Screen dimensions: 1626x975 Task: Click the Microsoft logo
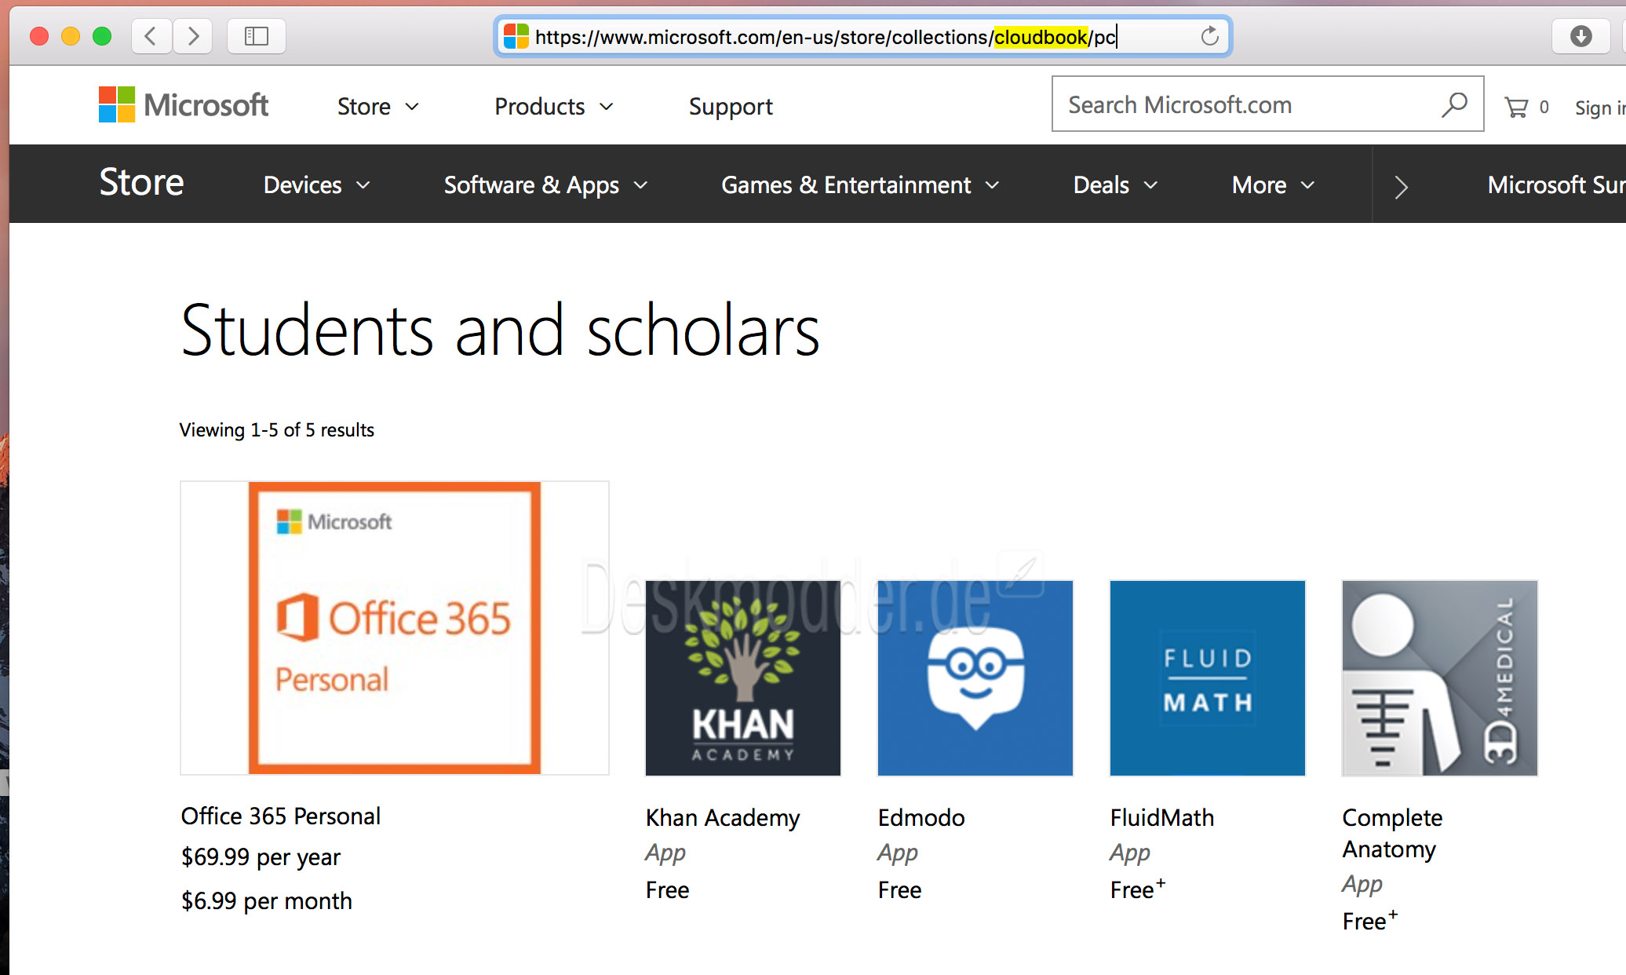[184, 105]
